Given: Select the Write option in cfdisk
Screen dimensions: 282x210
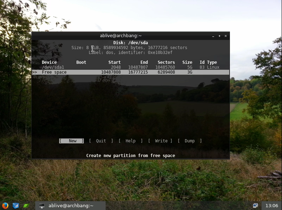Looking at the screenshot, I should [x=160, y=141].
